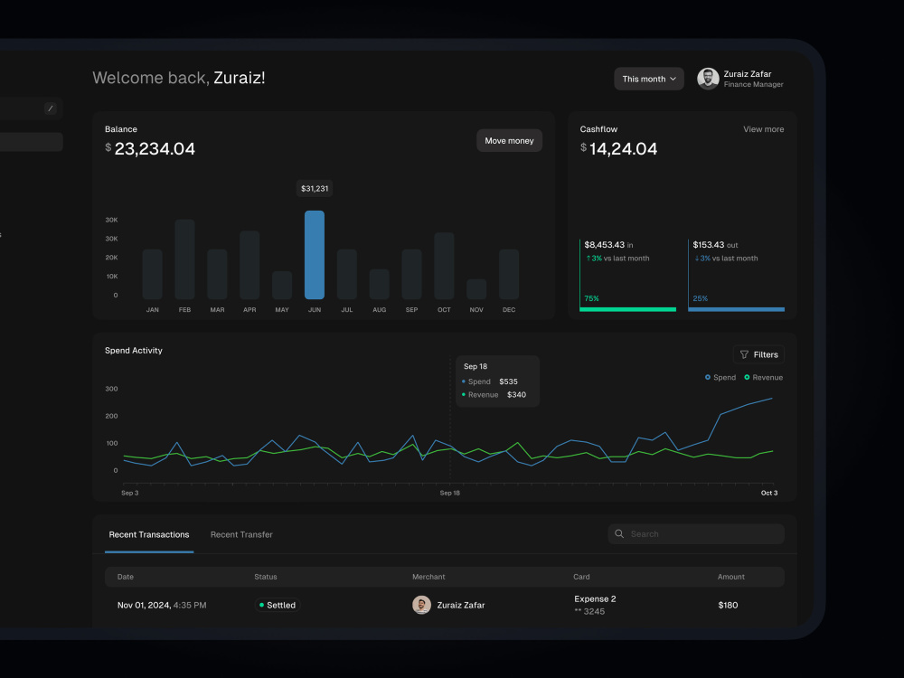Click the magnifier icon in Search
Screen dimensions: 904x678
[619, 534]
